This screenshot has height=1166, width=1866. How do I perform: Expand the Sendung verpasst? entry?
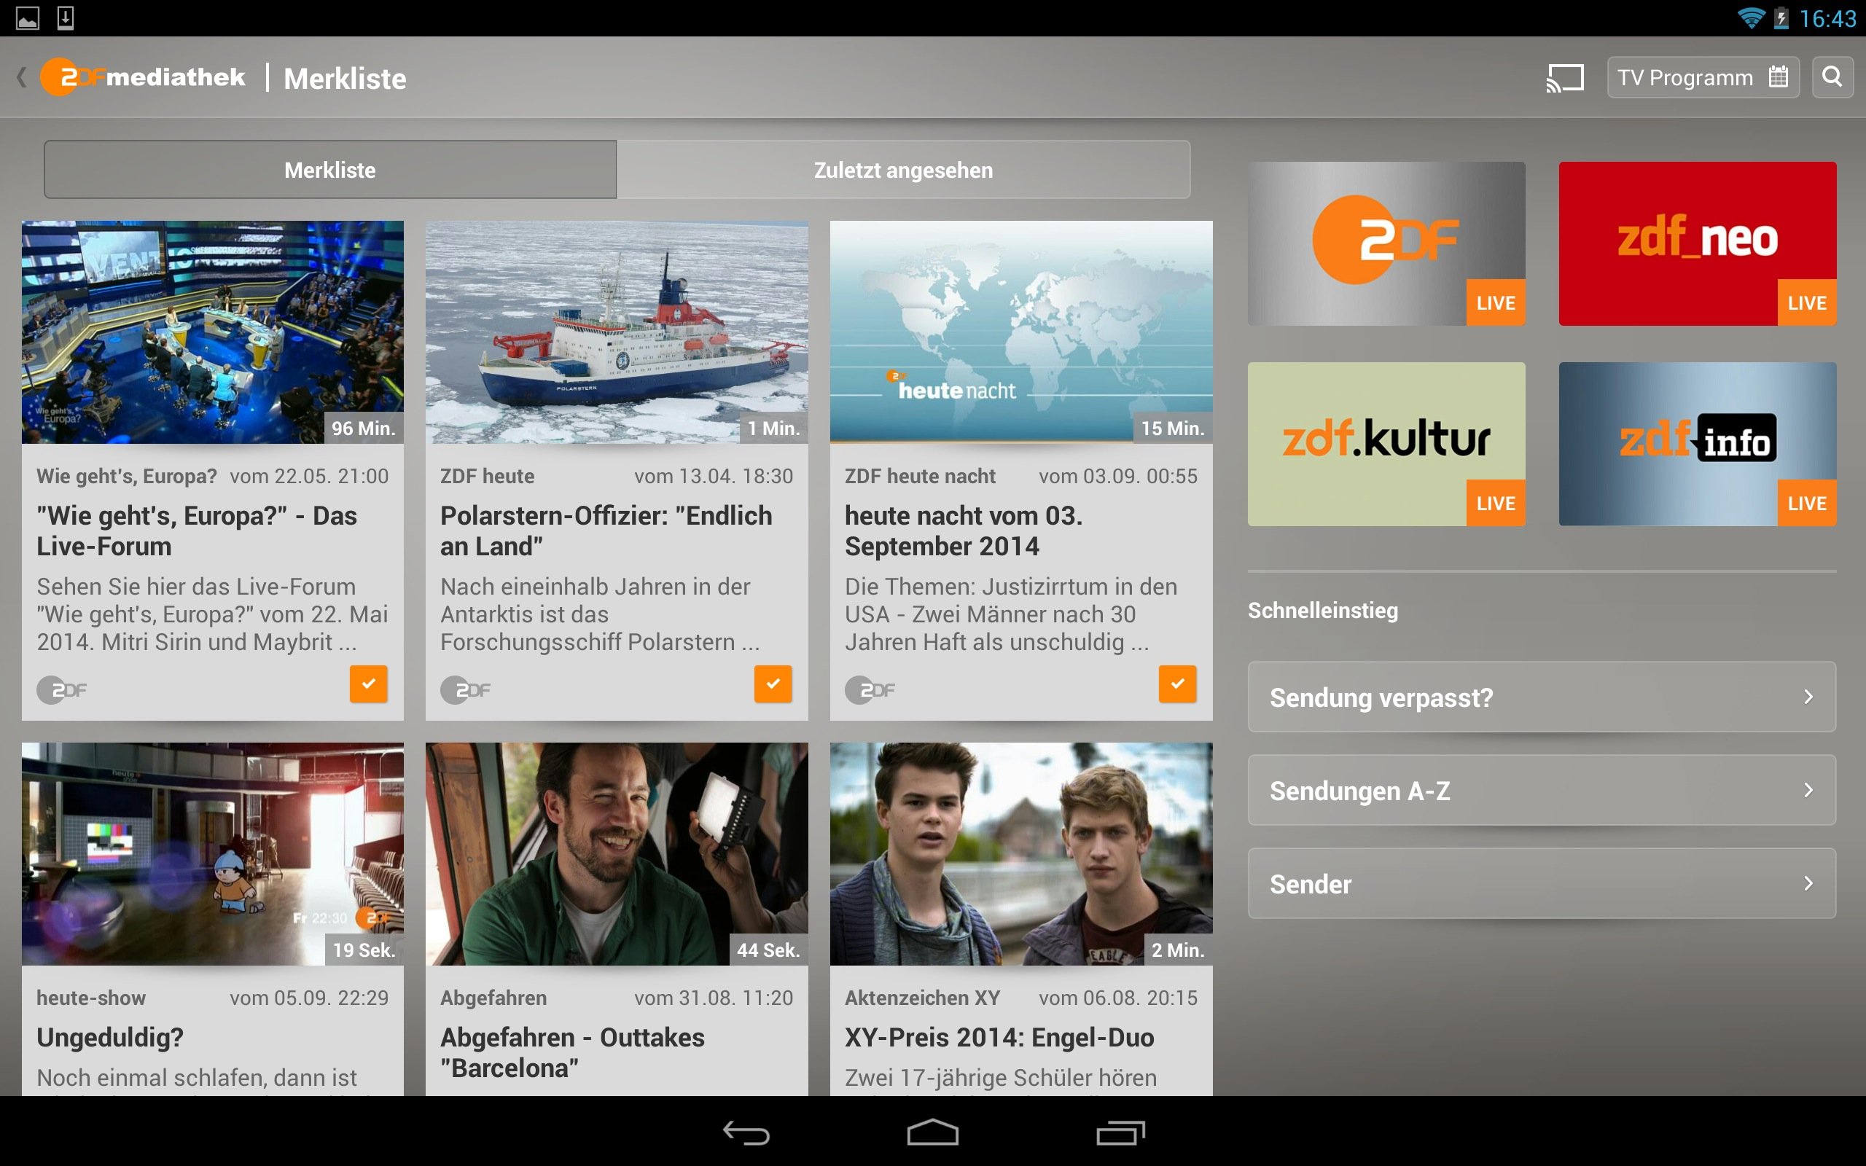pyautogui.click(x=1542, y=697)
